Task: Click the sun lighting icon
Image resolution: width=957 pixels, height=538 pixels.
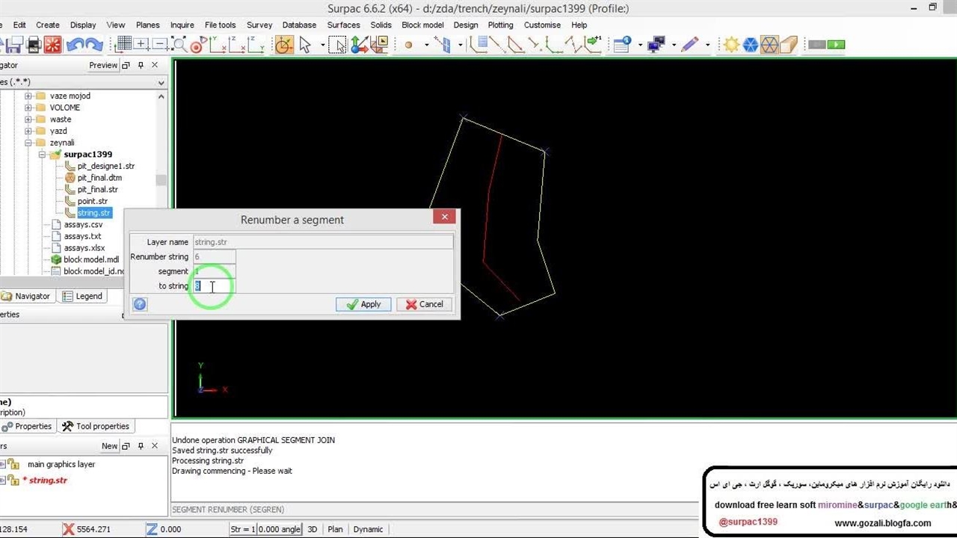Action: click(x=731, y=45)
